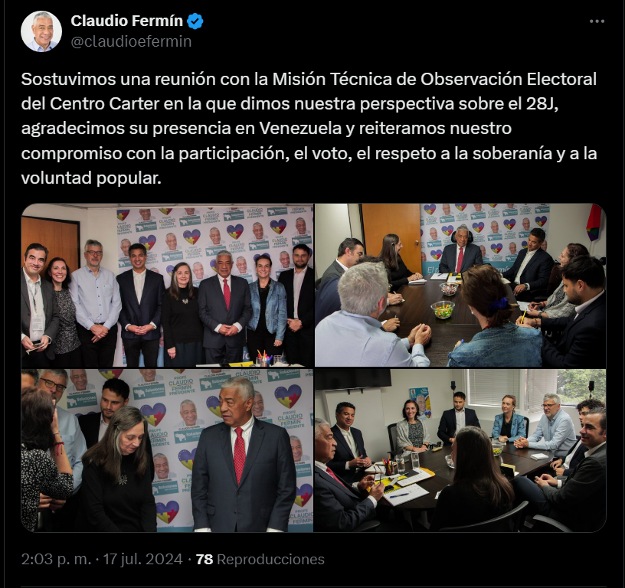Image resolution: width=625 pixels, height=588 pixels.
Task: Click the 17 jul. 2024 date
Action: [143, 560]
